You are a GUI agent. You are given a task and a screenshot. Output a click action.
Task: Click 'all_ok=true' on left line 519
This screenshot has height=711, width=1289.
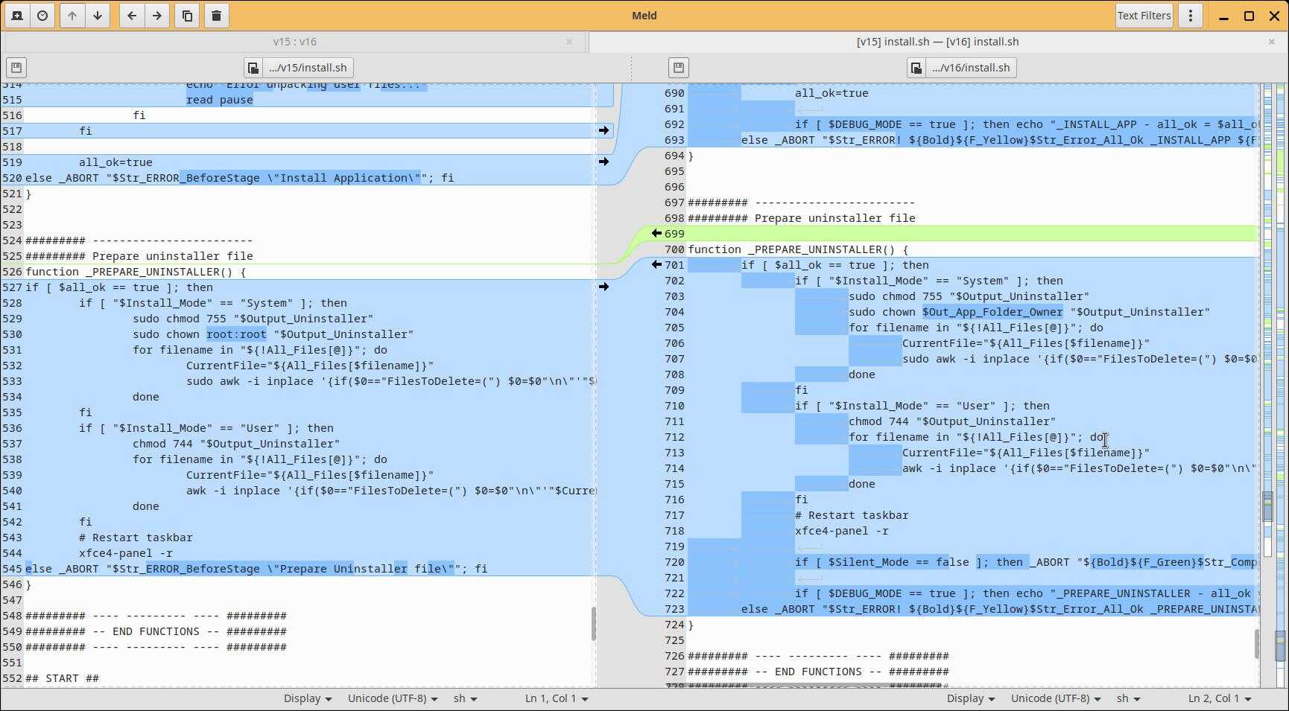click(115, 162)
